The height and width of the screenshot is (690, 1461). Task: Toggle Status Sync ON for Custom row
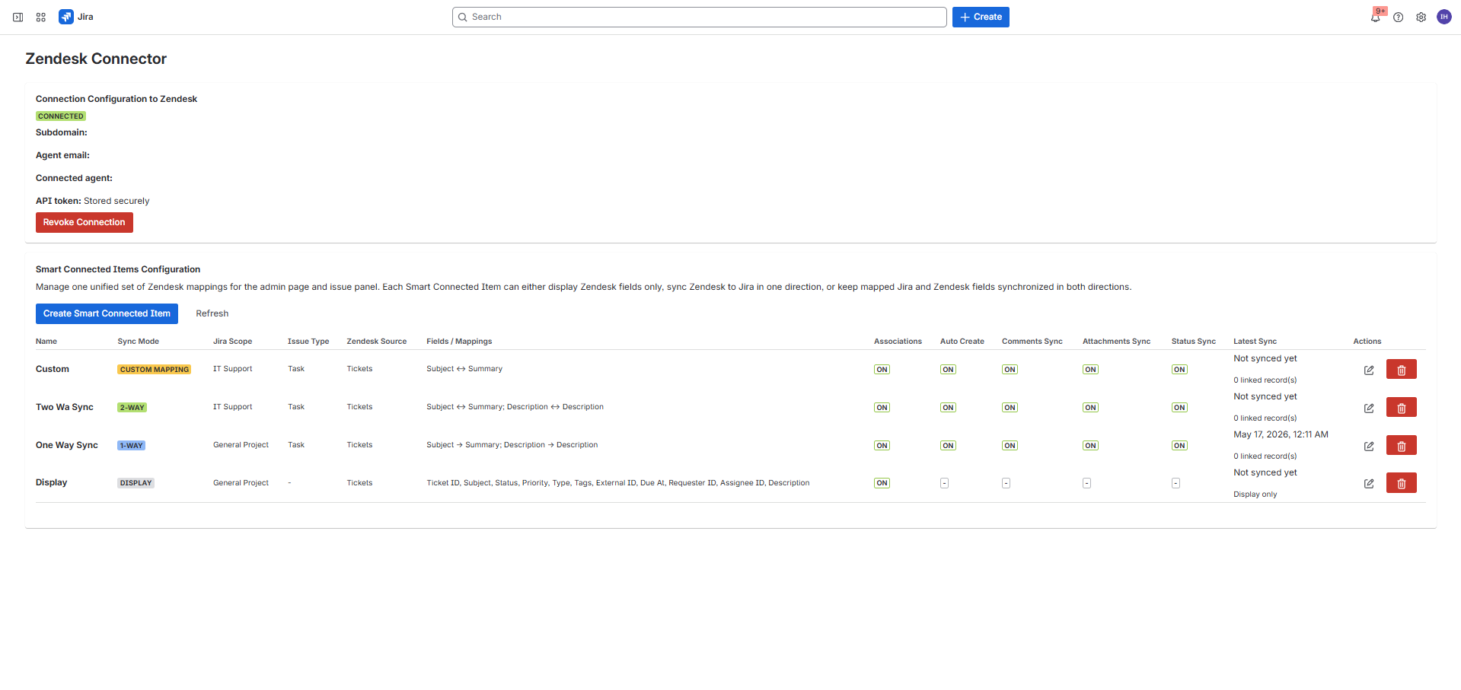1179,370
